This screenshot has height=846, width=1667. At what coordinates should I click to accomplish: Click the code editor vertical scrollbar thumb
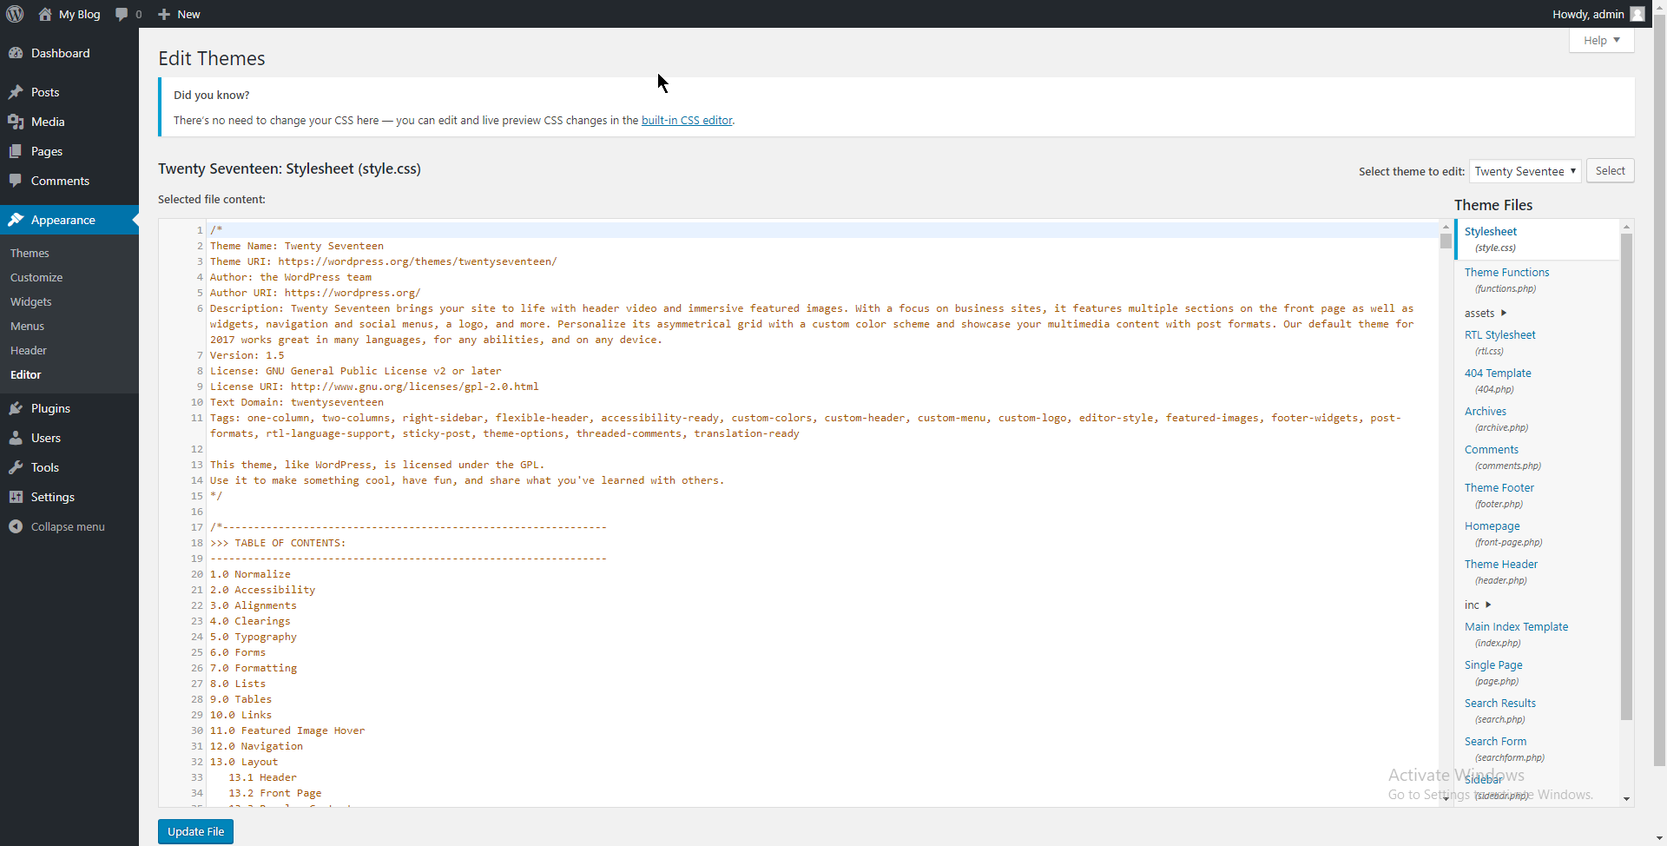1446,241
